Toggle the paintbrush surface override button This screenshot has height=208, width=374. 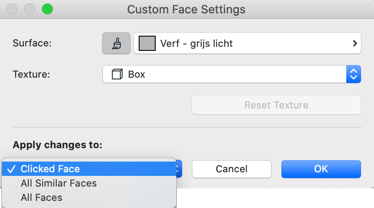pos(116,43)
